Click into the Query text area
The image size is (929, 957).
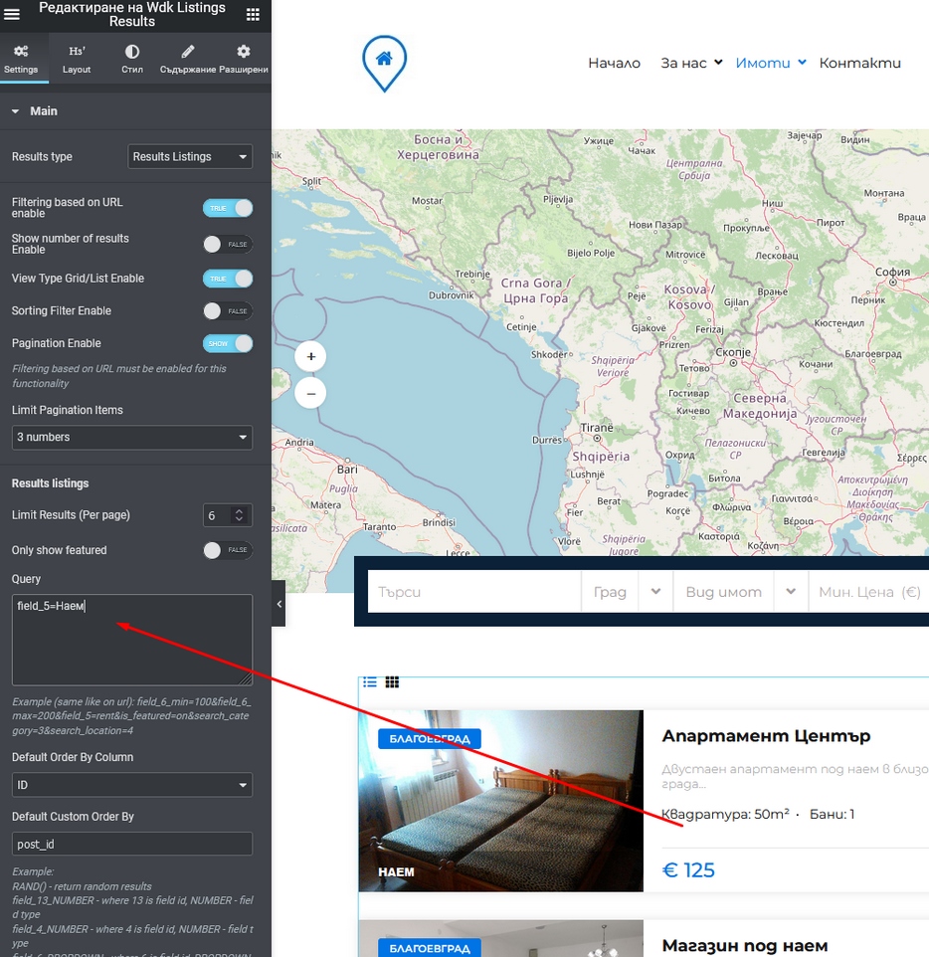[x=132, y=640]
